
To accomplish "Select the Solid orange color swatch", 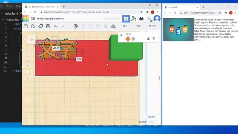I will (128, 39).
